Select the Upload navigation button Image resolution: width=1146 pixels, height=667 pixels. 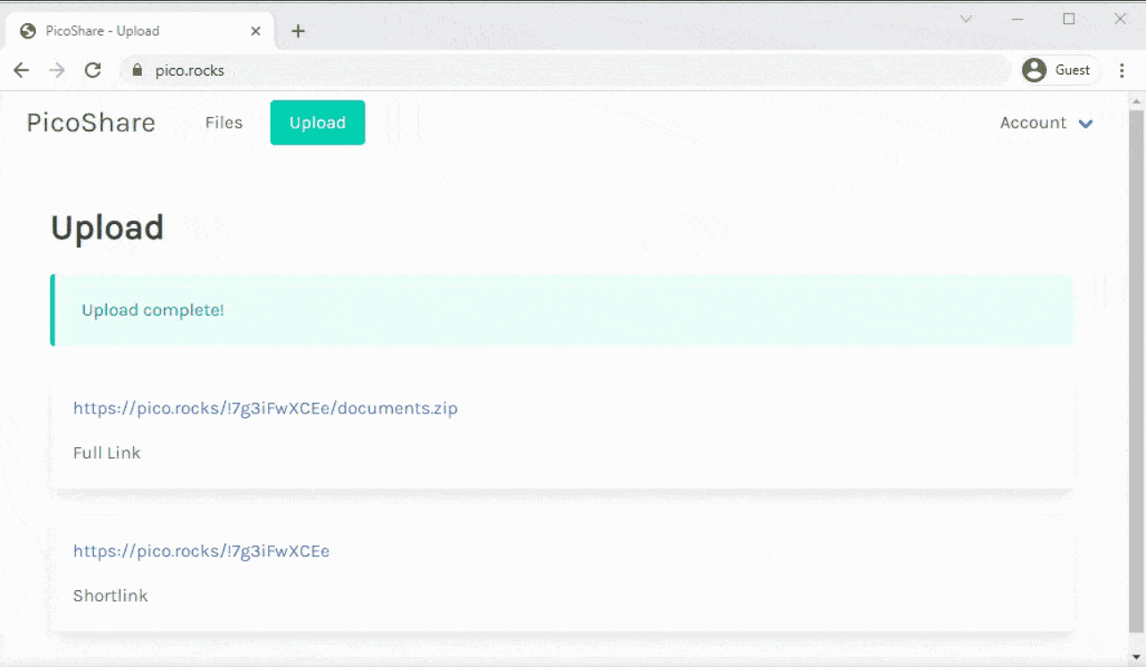click(317, 122)
